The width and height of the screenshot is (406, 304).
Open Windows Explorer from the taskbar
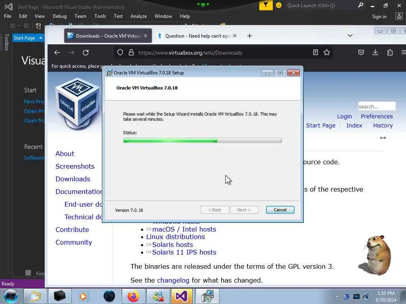pyautogui.click(x=35, y=296)
